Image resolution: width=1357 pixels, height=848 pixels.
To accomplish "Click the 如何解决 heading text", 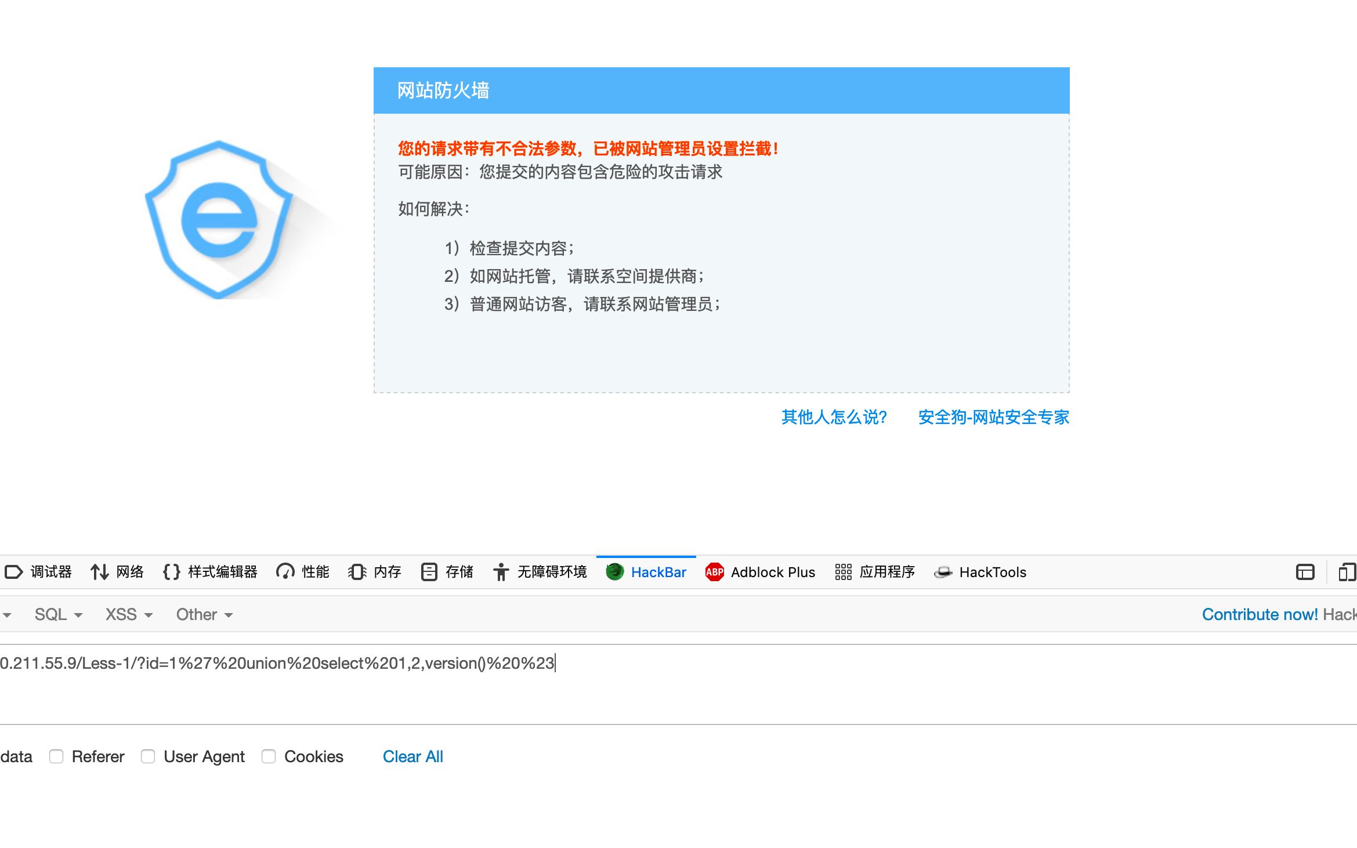I will click(x=434, y=209).
